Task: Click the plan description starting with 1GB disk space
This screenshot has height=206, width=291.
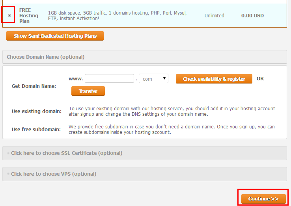Action: coord(117,16)
